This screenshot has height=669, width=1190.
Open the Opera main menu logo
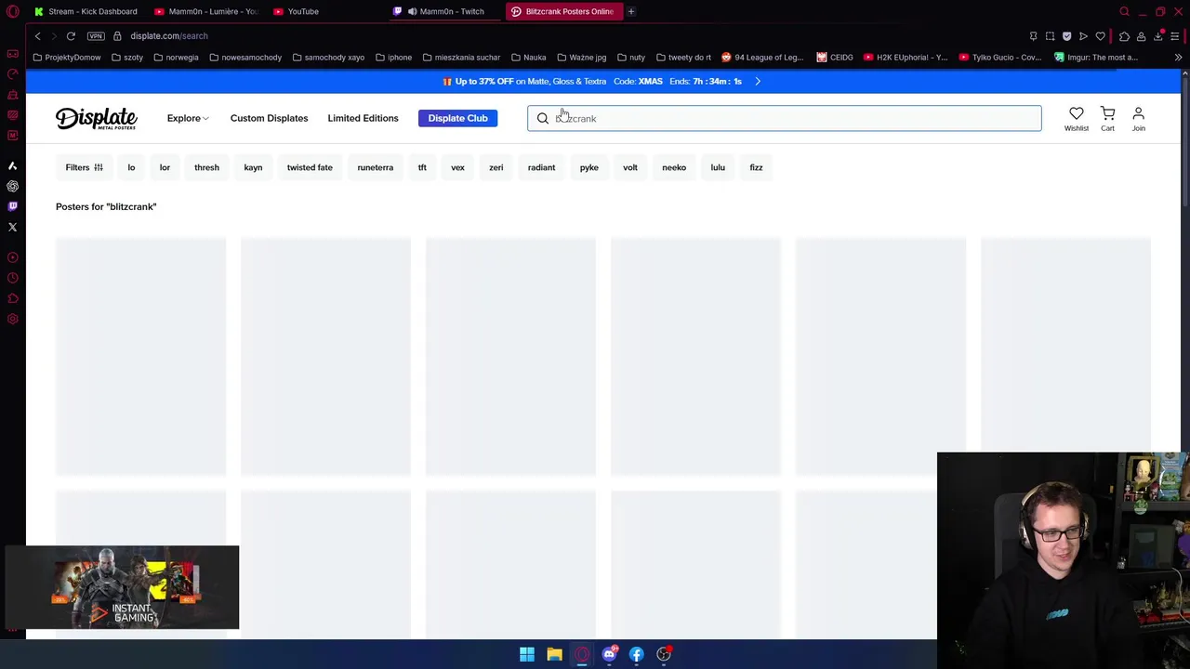[13, 11]
